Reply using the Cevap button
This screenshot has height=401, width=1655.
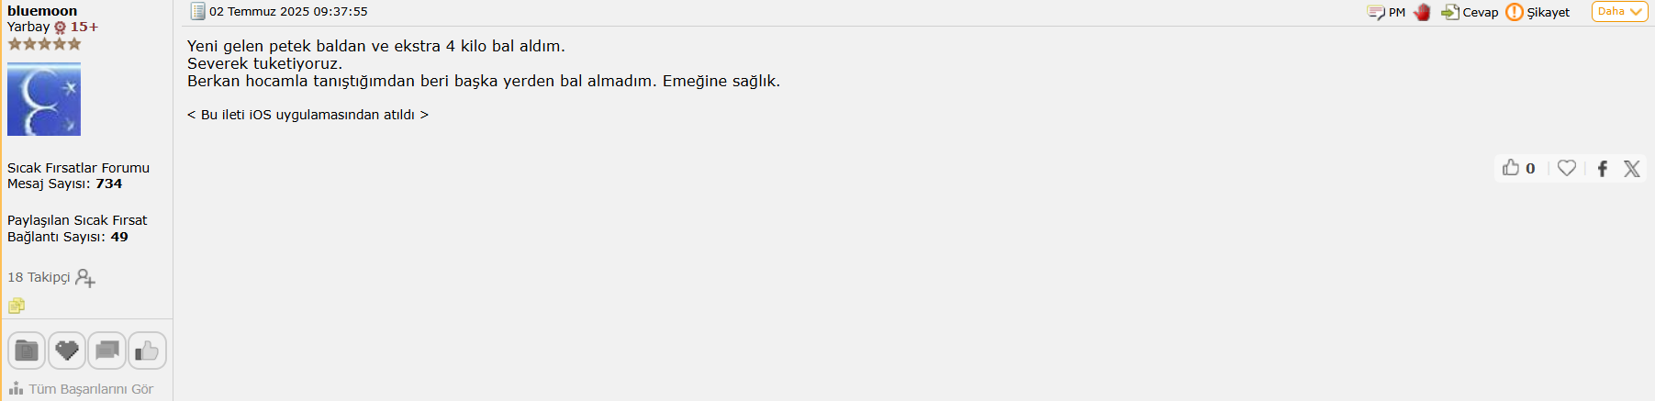point(1470,12)
